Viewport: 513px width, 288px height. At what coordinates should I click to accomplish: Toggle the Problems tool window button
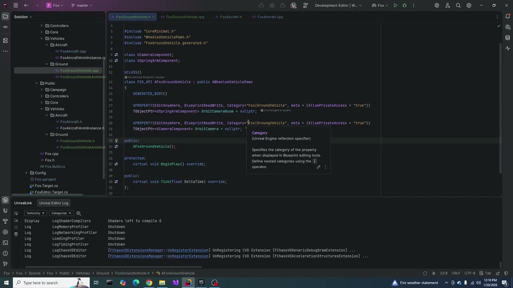pos(5,253)
